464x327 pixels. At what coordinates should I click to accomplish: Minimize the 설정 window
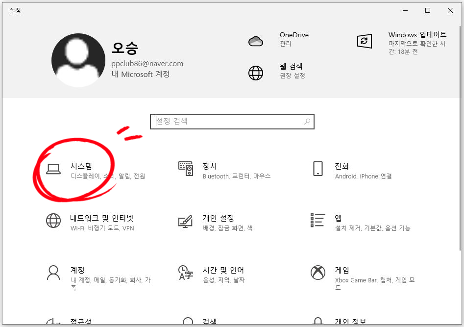(405, 10)
